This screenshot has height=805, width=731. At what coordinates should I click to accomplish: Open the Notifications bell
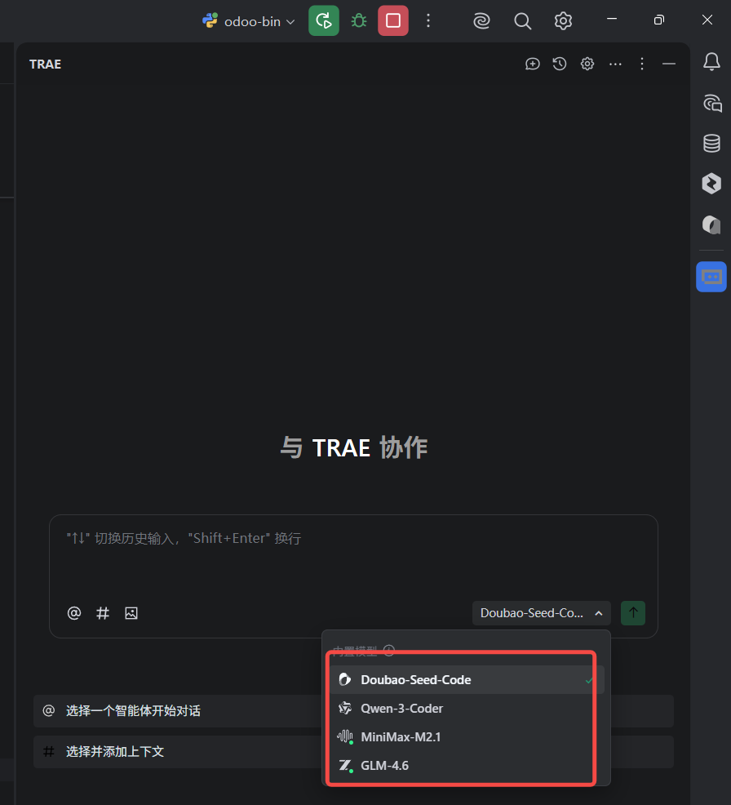[711, 61]
